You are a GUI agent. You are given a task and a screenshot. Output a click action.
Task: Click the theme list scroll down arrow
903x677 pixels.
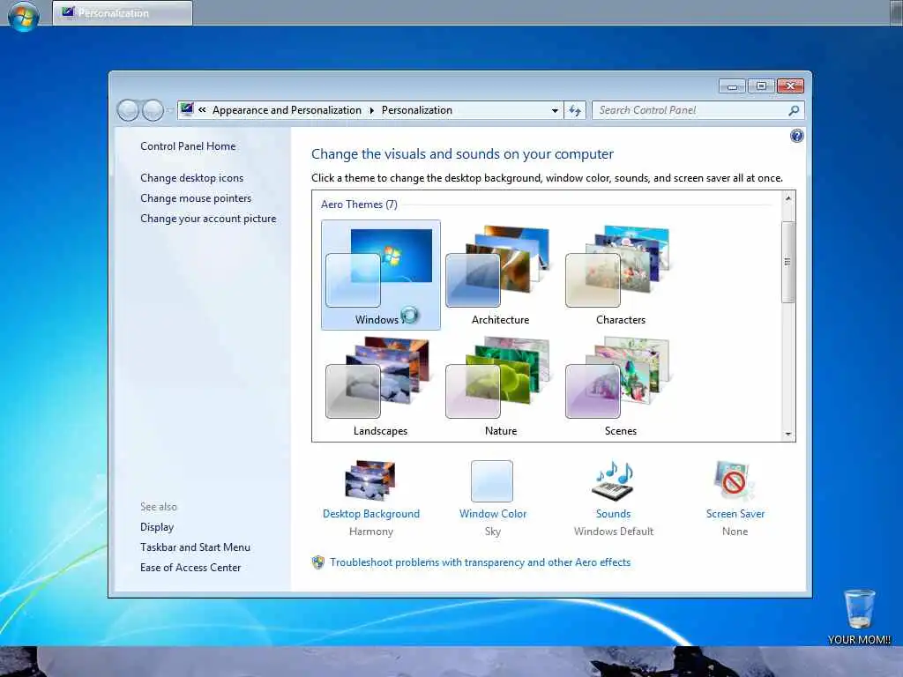(x=788, y=434)
